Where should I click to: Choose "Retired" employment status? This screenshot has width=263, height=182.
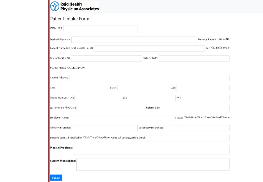(x=211, y=117)
